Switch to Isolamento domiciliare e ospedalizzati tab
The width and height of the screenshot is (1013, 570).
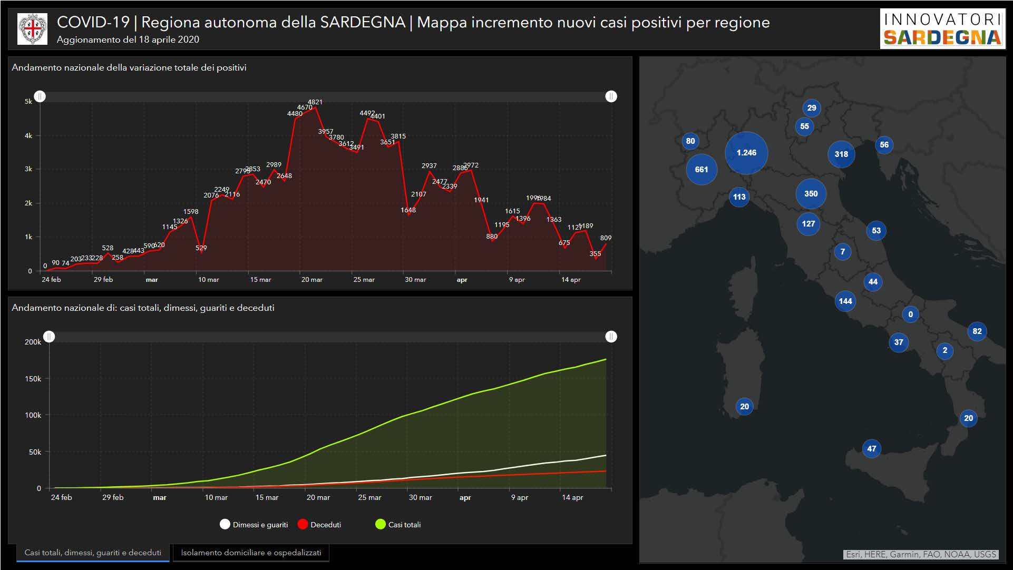(x=251, y=553)
